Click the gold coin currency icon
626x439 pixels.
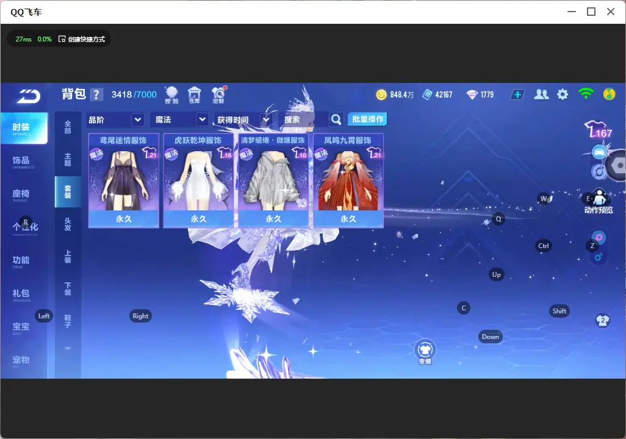pos(381,95)
